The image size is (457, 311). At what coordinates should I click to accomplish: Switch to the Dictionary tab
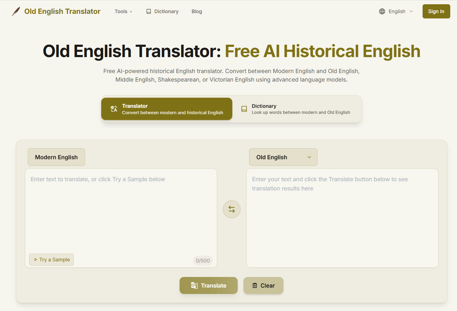pos(297,109)
